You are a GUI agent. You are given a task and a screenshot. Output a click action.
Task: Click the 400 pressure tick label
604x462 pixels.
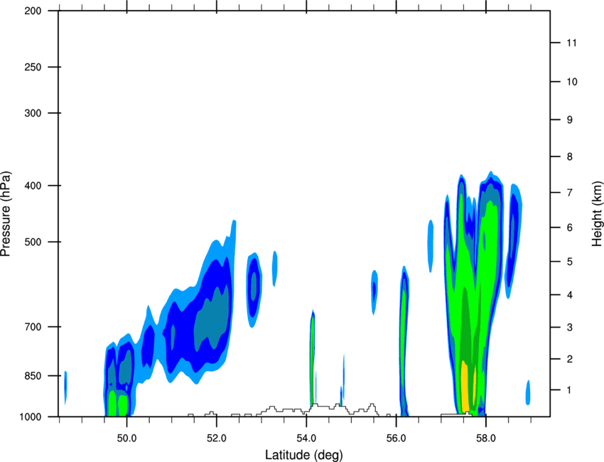click(x=33, y=186)
